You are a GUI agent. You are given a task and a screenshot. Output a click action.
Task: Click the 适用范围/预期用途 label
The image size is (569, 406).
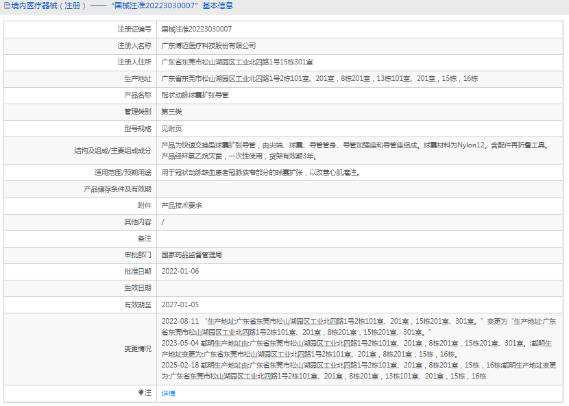click(123, 173)
